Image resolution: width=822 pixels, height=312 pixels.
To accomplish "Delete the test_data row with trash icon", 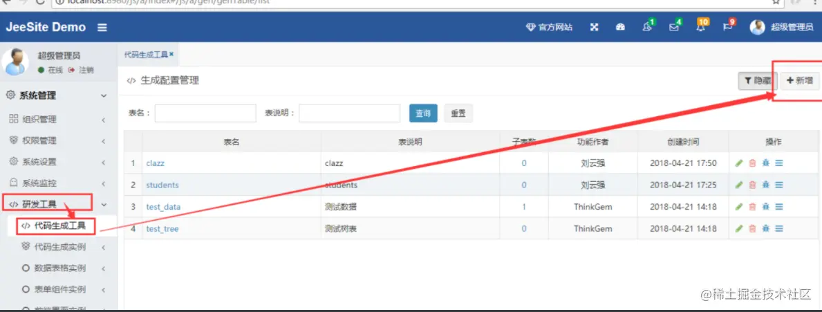I will [x=753, y=207].
